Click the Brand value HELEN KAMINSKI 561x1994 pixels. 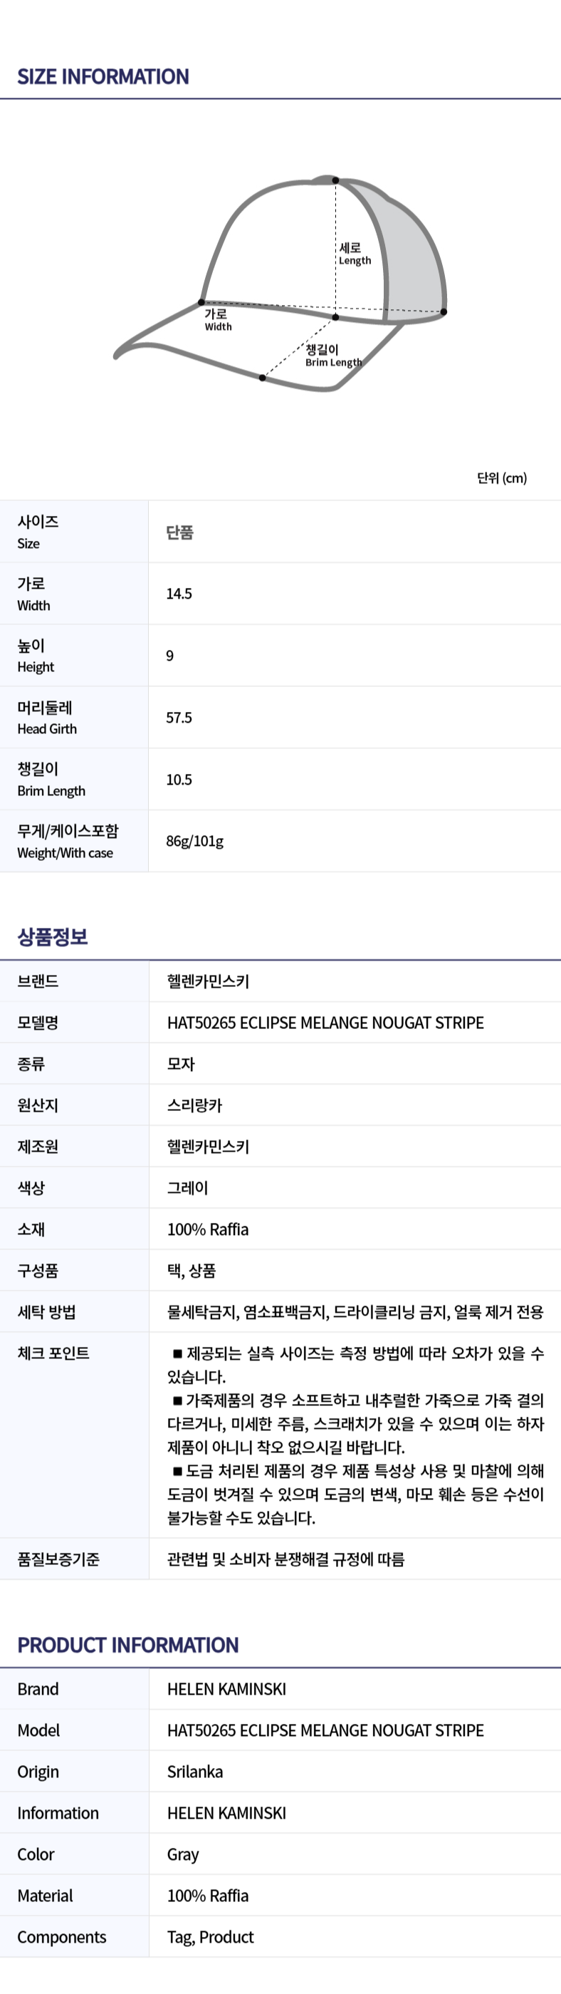point(226,1689)
